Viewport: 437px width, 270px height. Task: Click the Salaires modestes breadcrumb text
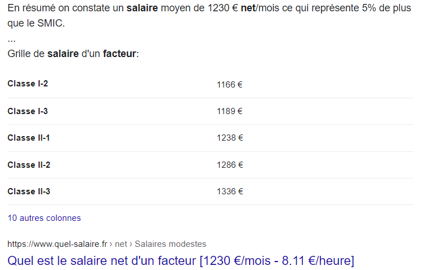tap(170, 244)
